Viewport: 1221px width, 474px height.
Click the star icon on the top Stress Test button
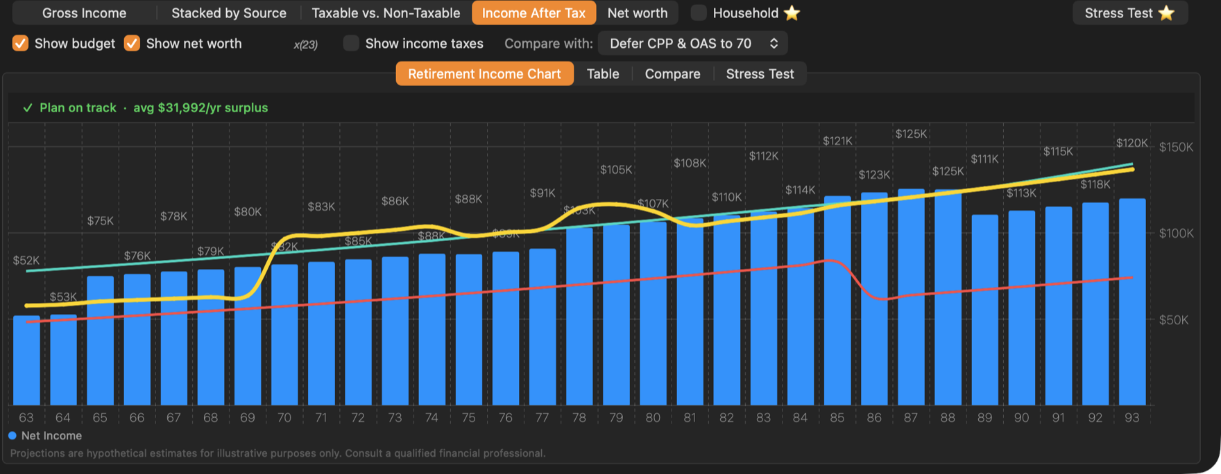[1166, 12]
